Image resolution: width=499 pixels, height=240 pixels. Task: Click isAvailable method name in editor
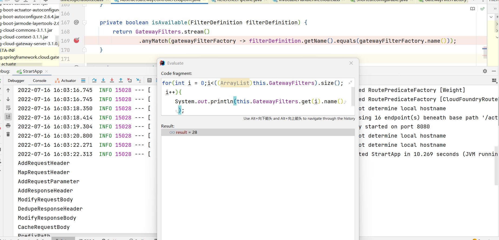169,22
